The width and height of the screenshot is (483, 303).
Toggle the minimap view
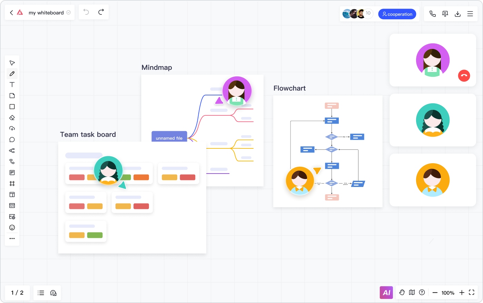click(412, 292)
